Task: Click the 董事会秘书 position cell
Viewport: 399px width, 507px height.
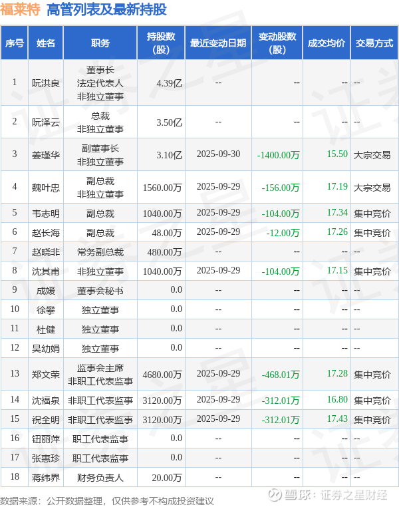Action: 100,291
